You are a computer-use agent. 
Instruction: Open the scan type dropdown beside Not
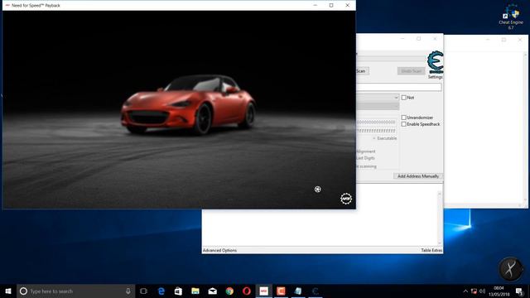pos(378,98)
